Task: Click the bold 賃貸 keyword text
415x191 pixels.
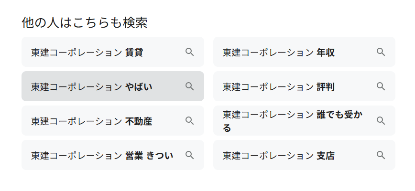Action: click(x=134, y=52)
